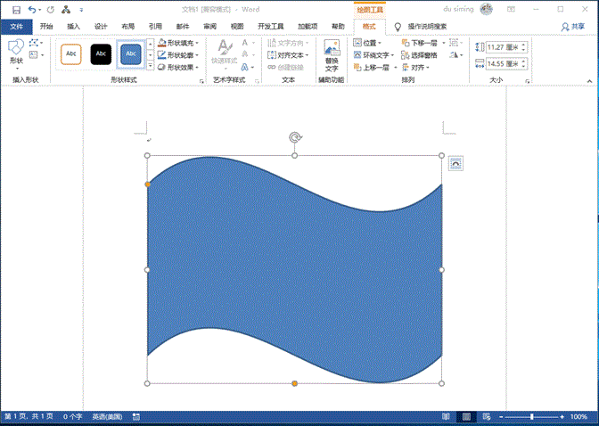The height and width of the screenshot is (426, 599).
Task: Click the shape height input field 11.27 厘米
Action: tap(501, 46)
